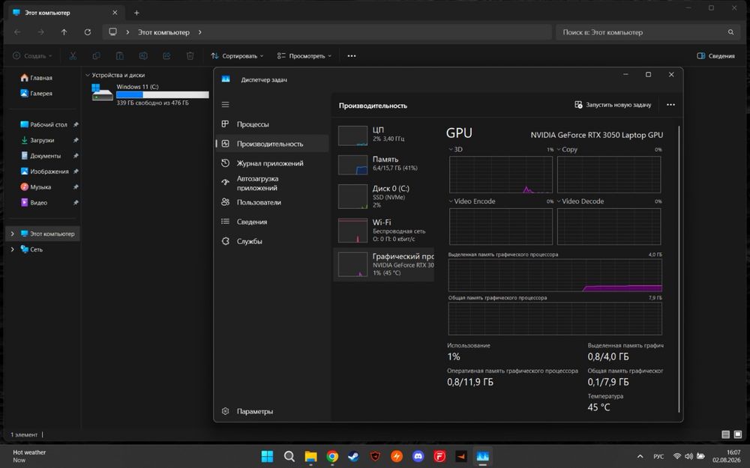Click Запустить новую задачу button
Viewport: 750px width, 468px height.
click(613, 105)
